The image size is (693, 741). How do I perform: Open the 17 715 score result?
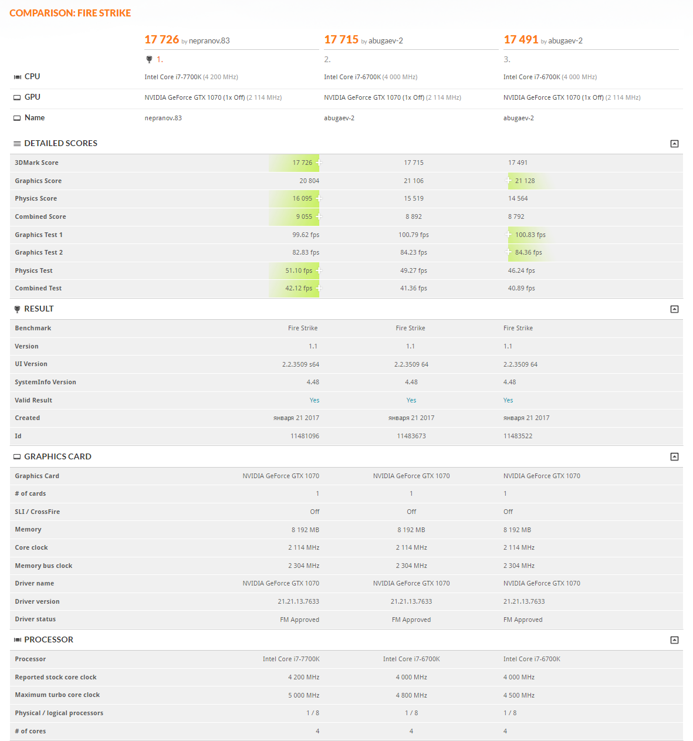pos(341,39)
